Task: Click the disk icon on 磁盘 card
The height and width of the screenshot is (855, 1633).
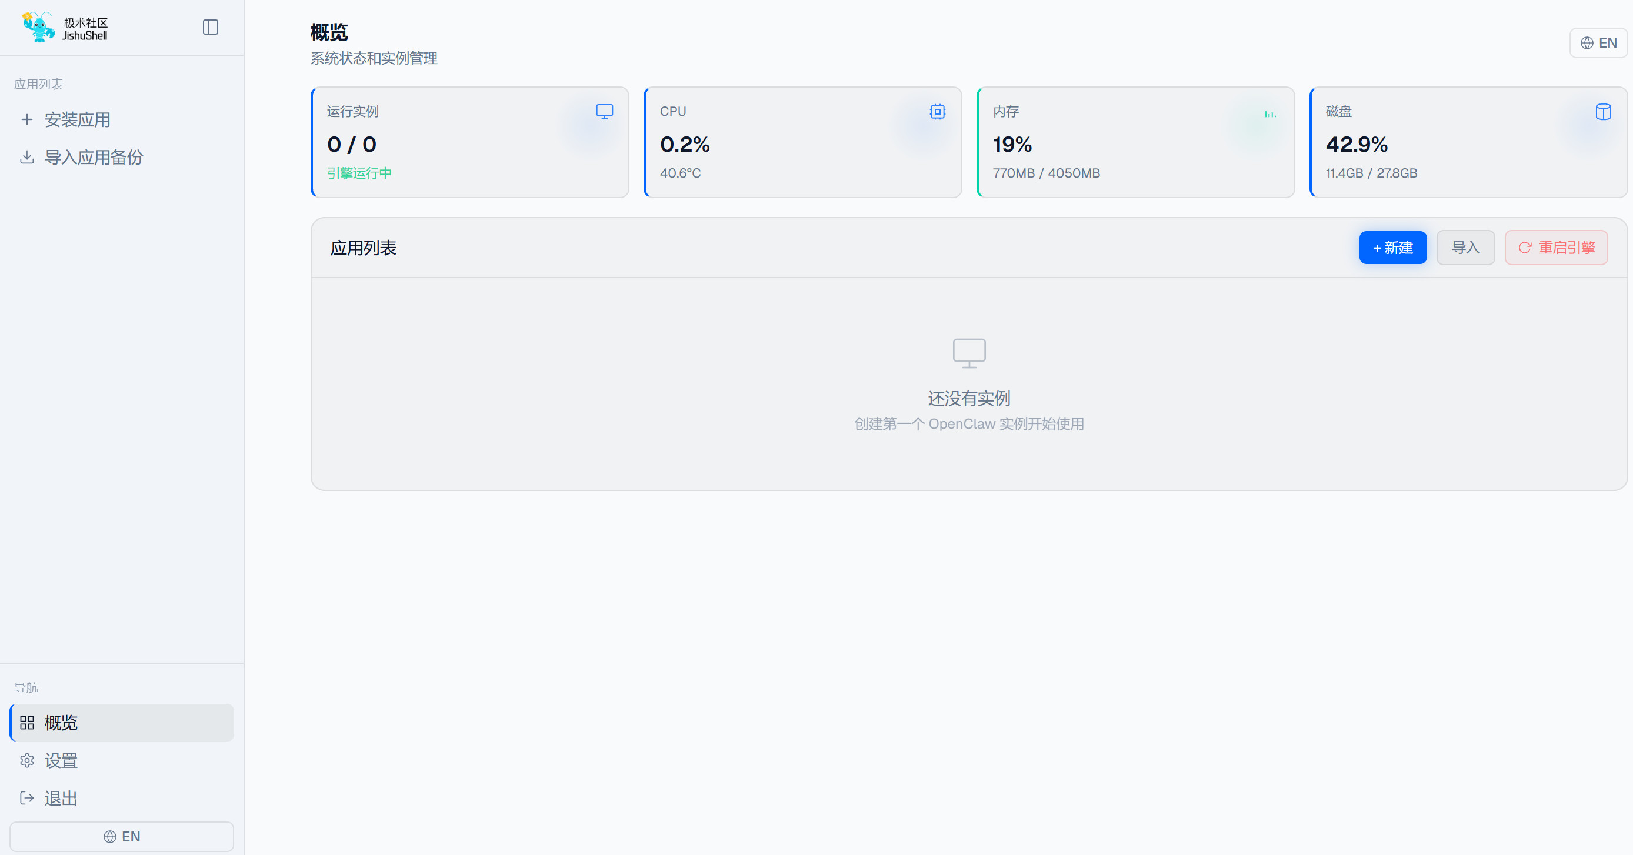Action: point(1603,112)
